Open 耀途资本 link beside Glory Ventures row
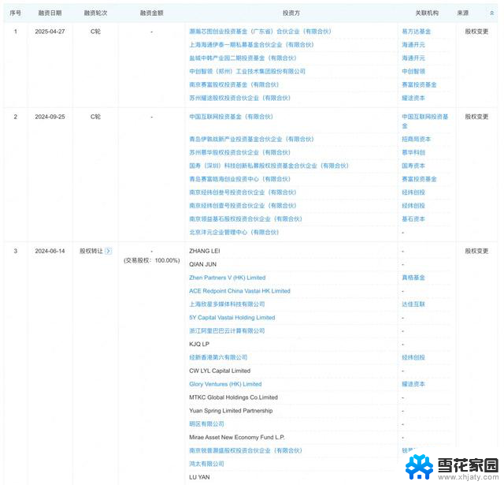The image size is (504, 485). 413,384
